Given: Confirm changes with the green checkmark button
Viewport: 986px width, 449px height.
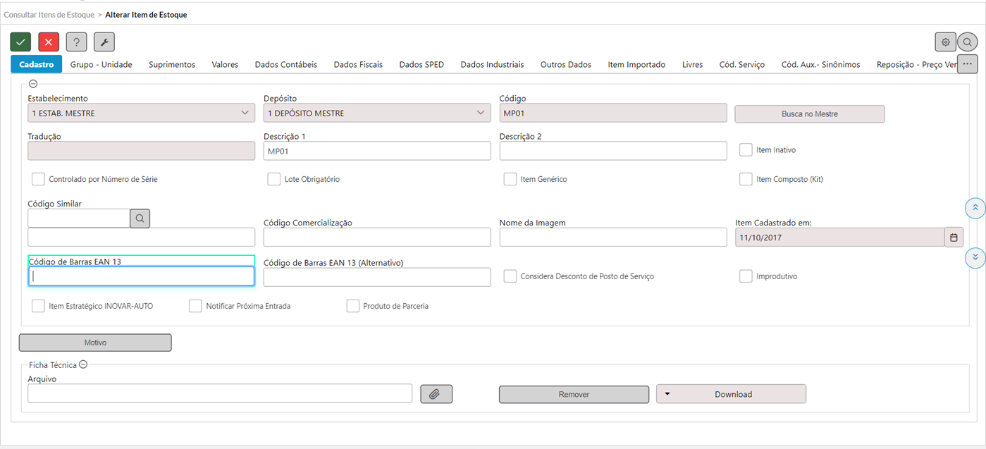Looking at the screenshot, I should coord(20,42).
